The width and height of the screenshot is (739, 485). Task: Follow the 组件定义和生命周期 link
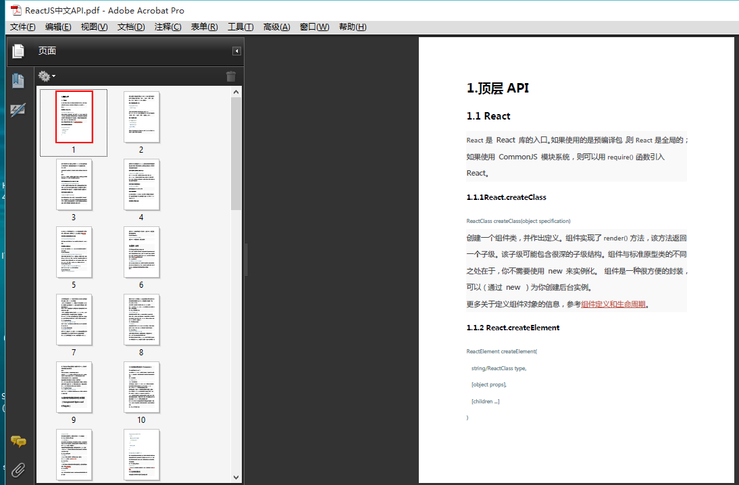click(613, 305)
